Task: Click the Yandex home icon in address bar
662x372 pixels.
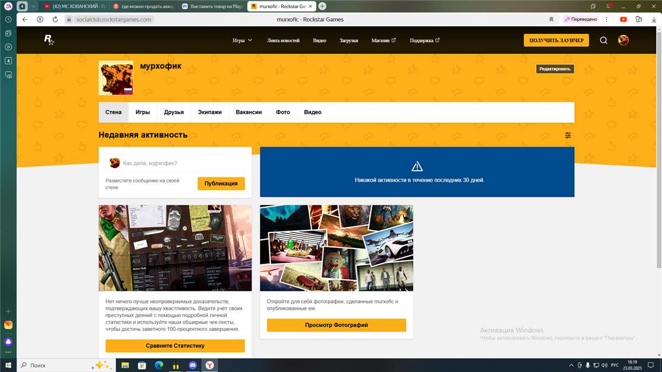Action: coord(40,19)
